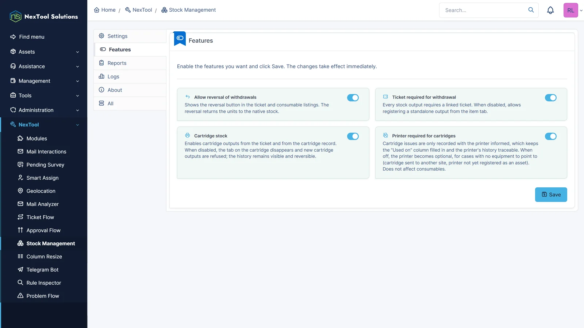Open Stock Management breadcrumb link
This screenshot has width=584, height=328.
189,10
